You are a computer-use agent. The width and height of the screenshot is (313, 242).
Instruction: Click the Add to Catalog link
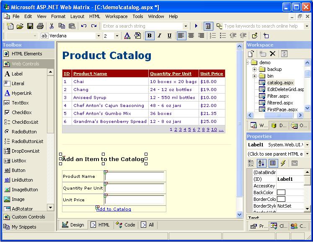click(114, 209)
